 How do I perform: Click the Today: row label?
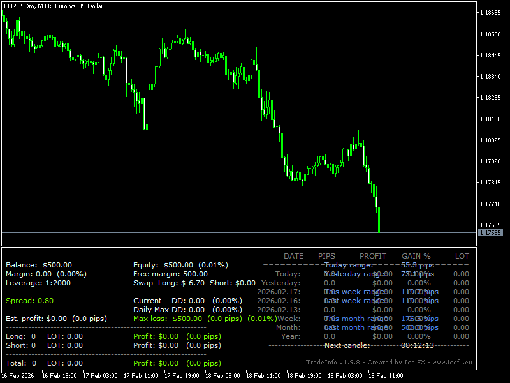point(288,274)
